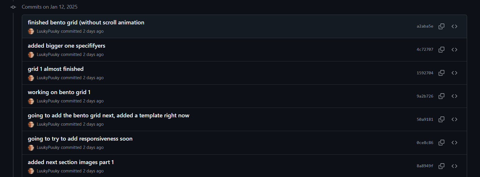Browse repository code at commit 50a9181
Viewport: 480px width, 177px height.
(454, 119)
